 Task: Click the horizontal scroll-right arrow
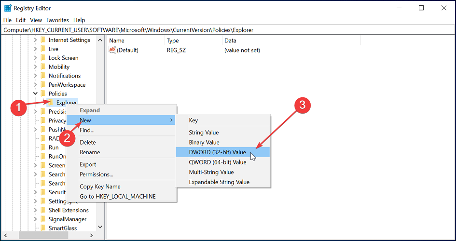[91, 235]
